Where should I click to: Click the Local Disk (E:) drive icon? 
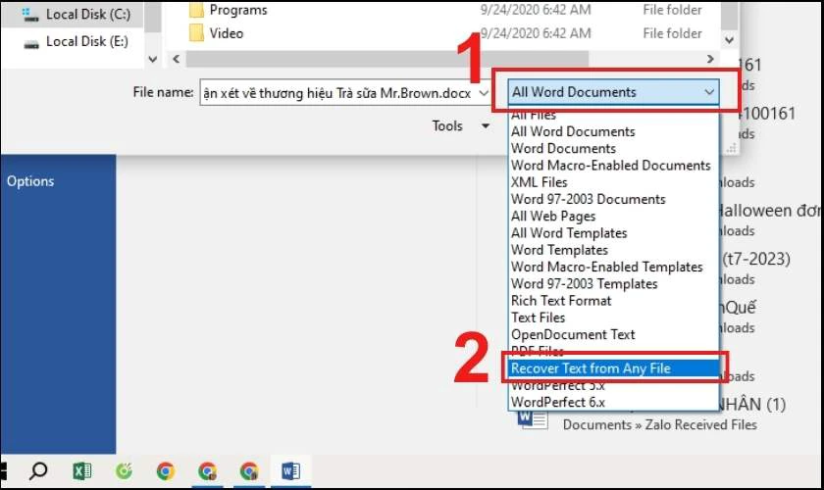click(x=31, y=44)
